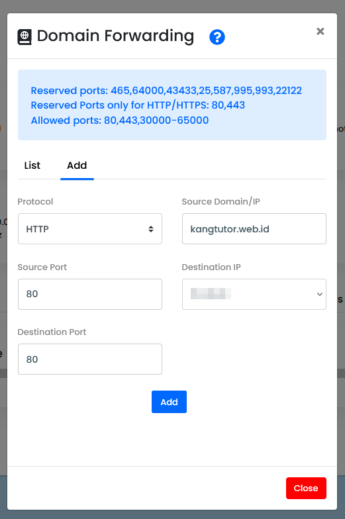Click the Destination Port label
This screenshot has width=345, height=519.
point(52,332)
